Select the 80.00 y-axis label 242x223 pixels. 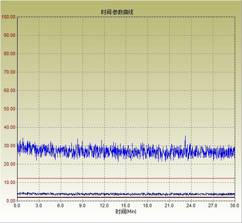click(9, 54)
